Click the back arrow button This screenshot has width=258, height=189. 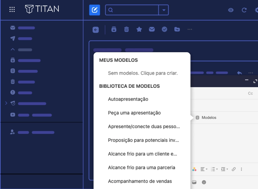[96, 30]
